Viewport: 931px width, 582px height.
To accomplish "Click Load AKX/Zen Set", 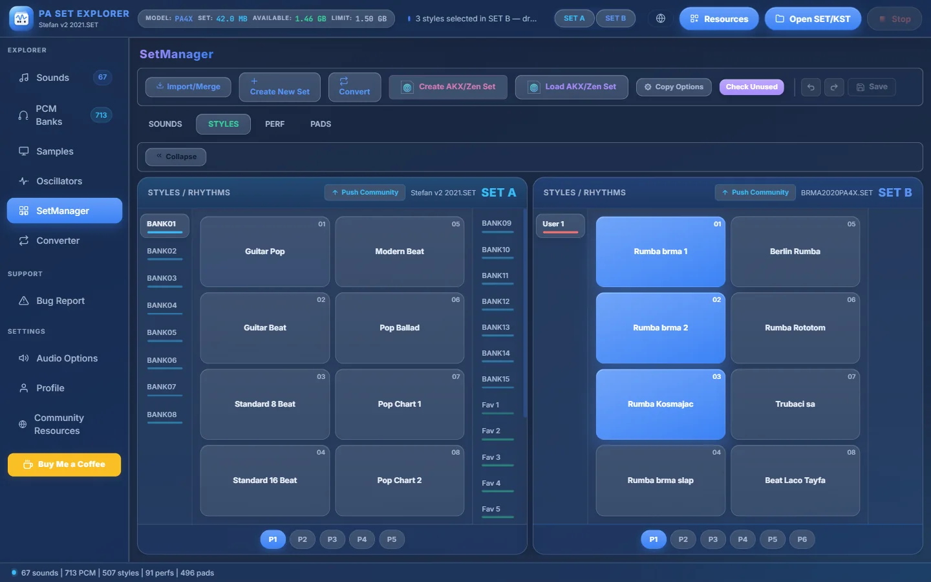I will [572, 87].
